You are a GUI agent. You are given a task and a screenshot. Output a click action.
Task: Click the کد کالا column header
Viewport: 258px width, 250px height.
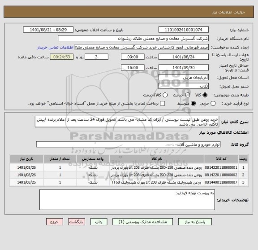tap(221, 159)
